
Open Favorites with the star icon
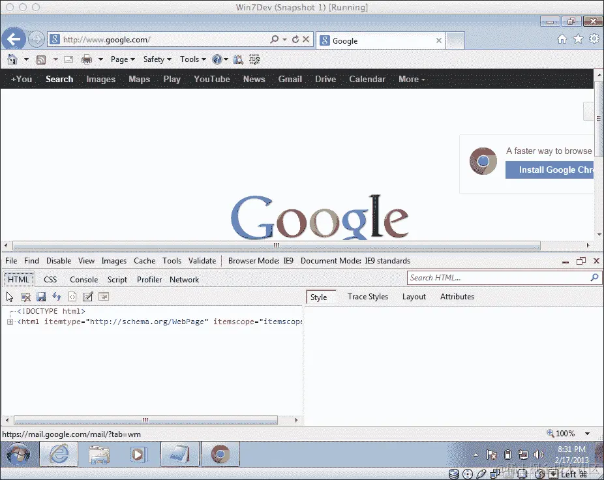click(578, 39)
